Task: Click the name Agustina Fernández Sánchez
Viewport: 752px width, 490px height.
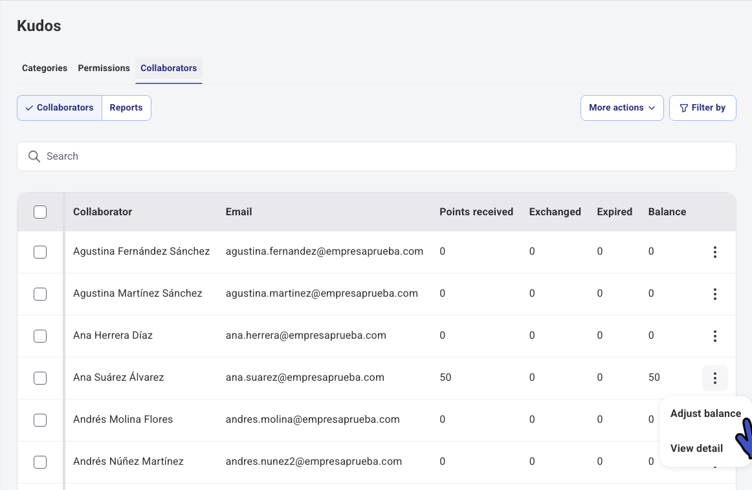Action: pos(142,251)
